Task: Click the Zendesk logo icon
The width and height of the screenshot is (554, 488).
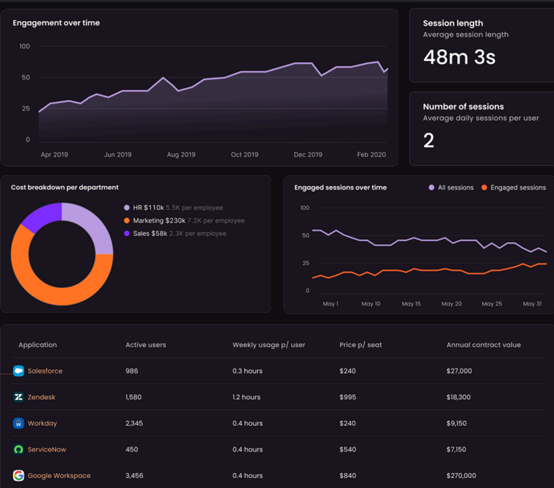Action: click(x=18, y=397)
